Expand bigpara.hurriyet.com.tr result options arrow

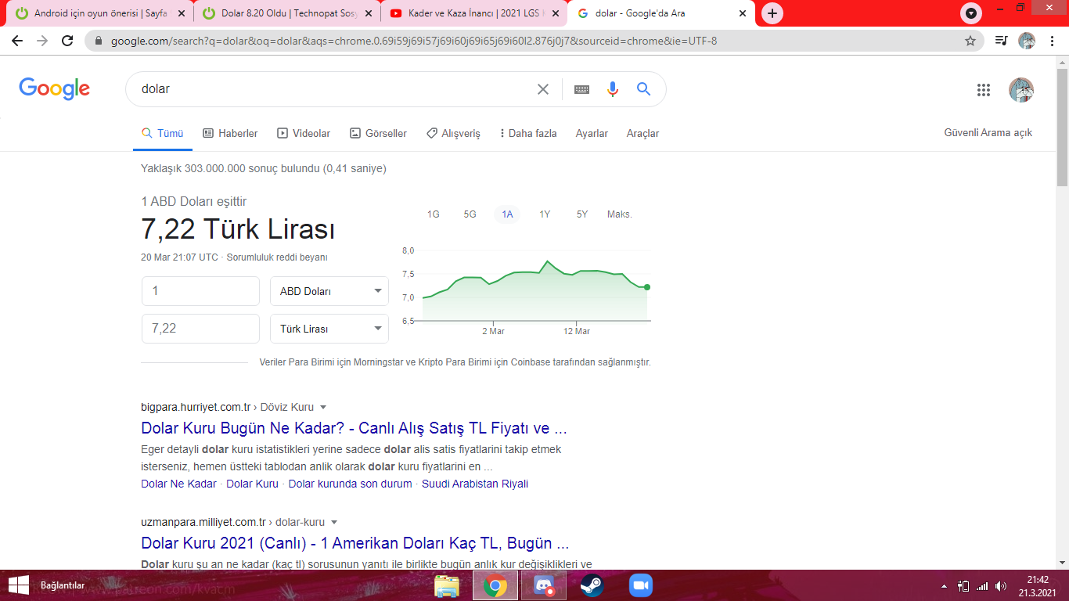pyautogui.click(x=323, y=407)
